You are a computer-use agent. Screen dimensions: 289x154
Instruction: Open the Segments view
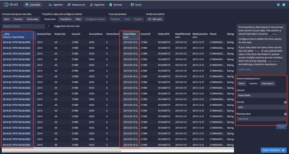(97, 5)
